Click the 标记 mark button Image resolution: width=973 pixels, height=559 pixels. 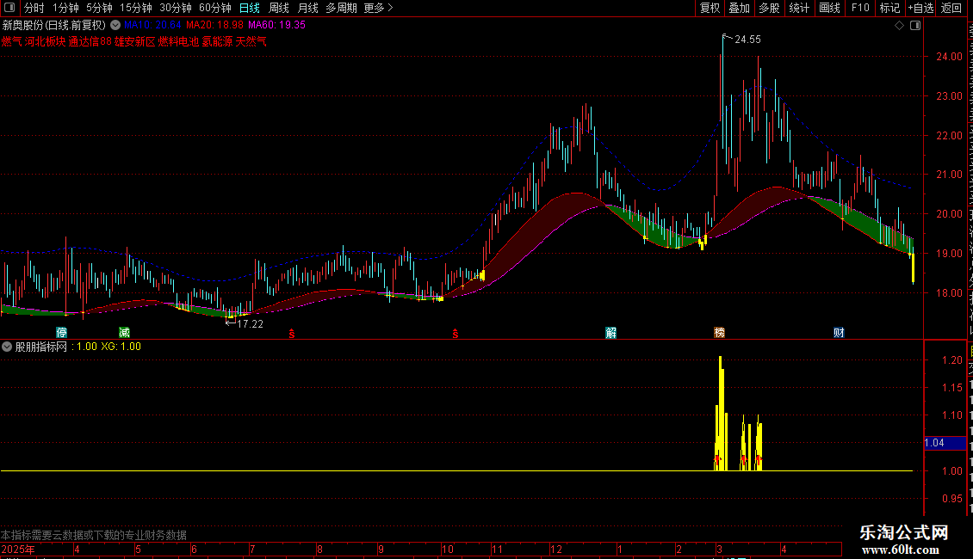[x=889, y=8]
